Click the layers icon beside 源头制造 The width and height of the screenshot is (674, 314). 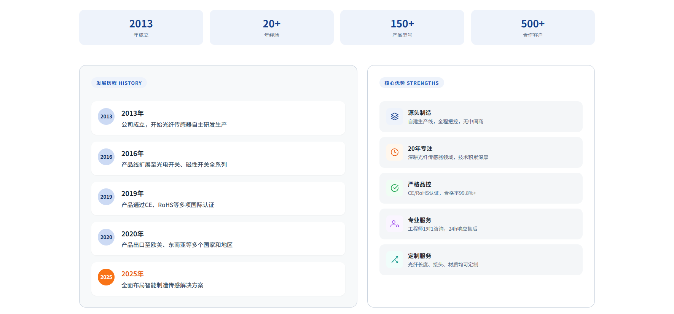395,116
